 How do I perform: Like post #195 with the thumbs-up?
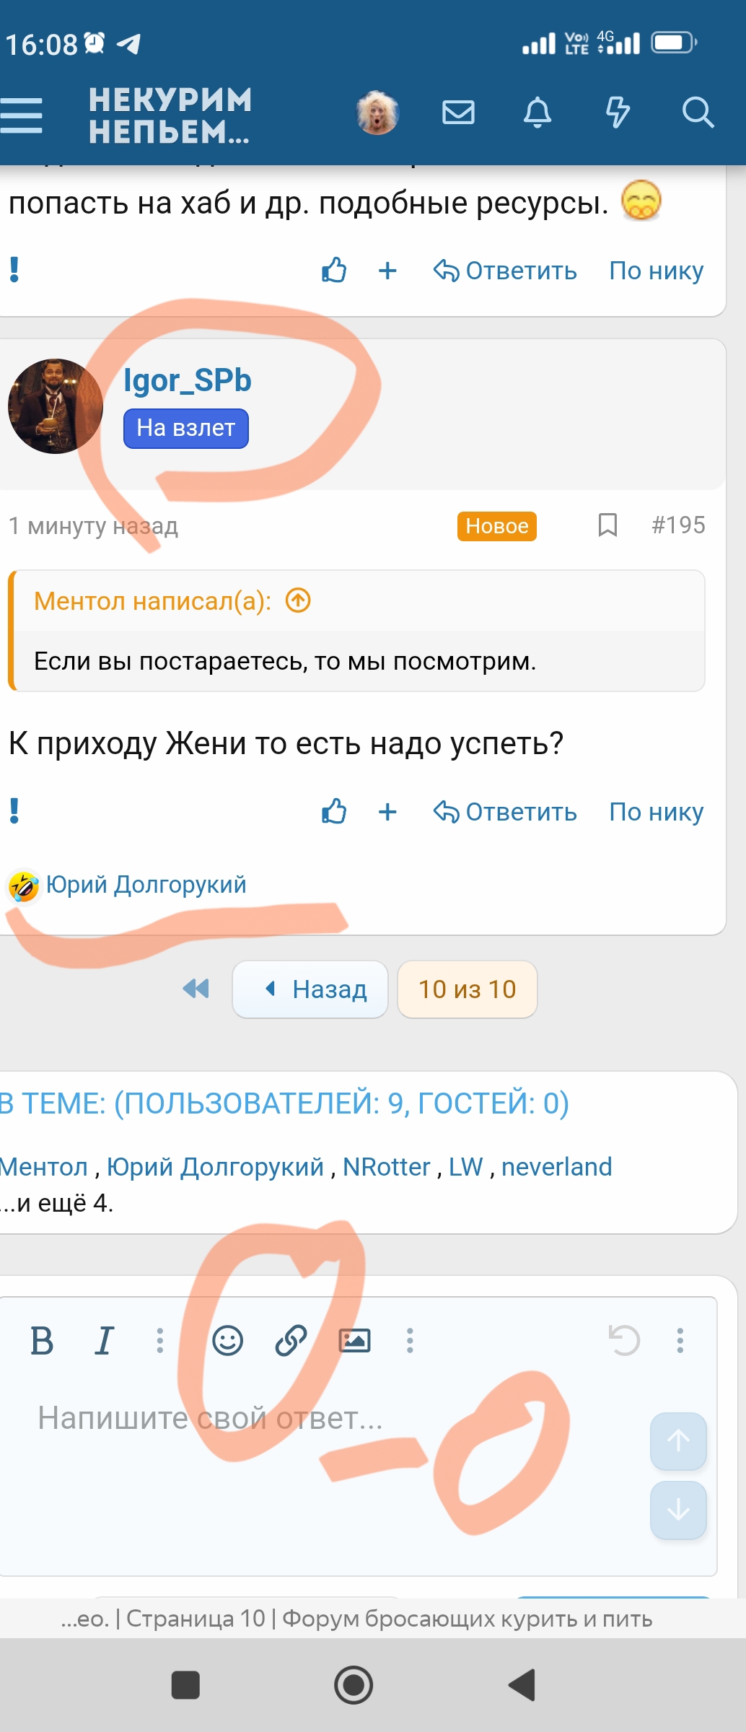point(334,811)
